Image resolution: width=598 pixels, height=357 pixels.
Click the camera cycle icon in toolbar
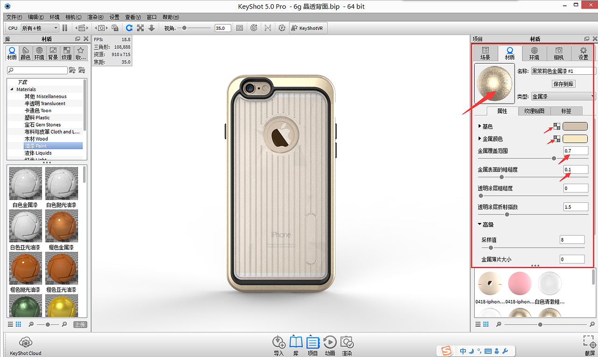point(101,28)
